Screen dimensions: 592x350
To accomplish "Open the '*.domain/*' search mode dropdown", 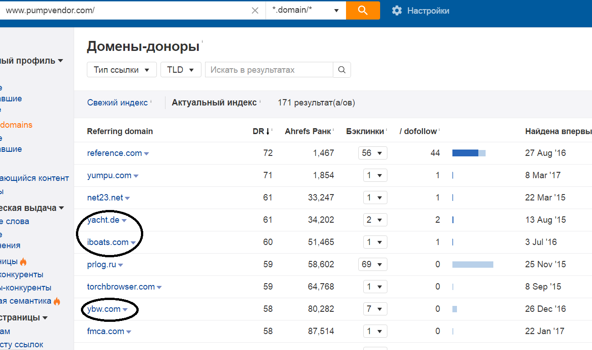I will pyautogui.click(x=306, y=10).
